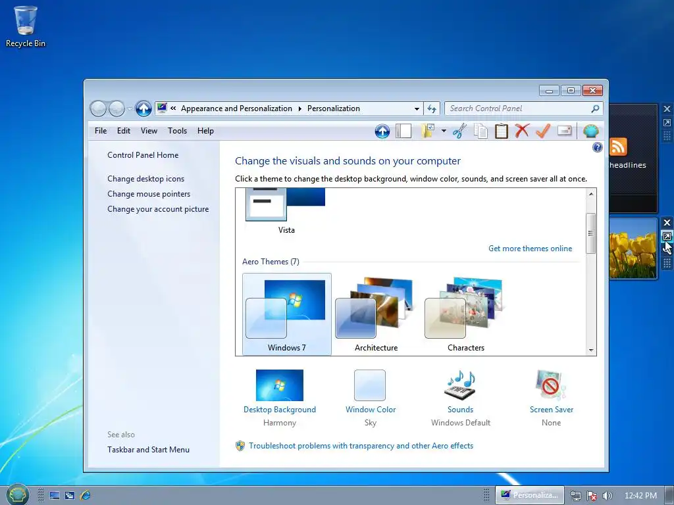Open Taskbar and Start Menu link
The width and height of the screenshot is (674, 505).
148,450
